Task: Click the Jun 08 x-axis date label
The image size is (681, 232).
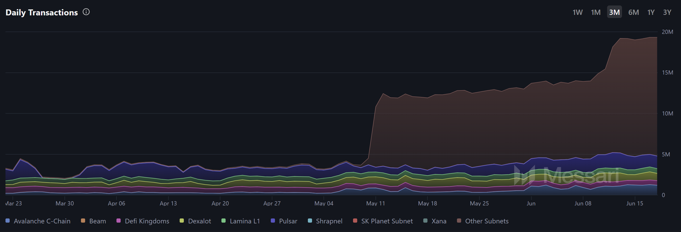Action: (583, 203)
